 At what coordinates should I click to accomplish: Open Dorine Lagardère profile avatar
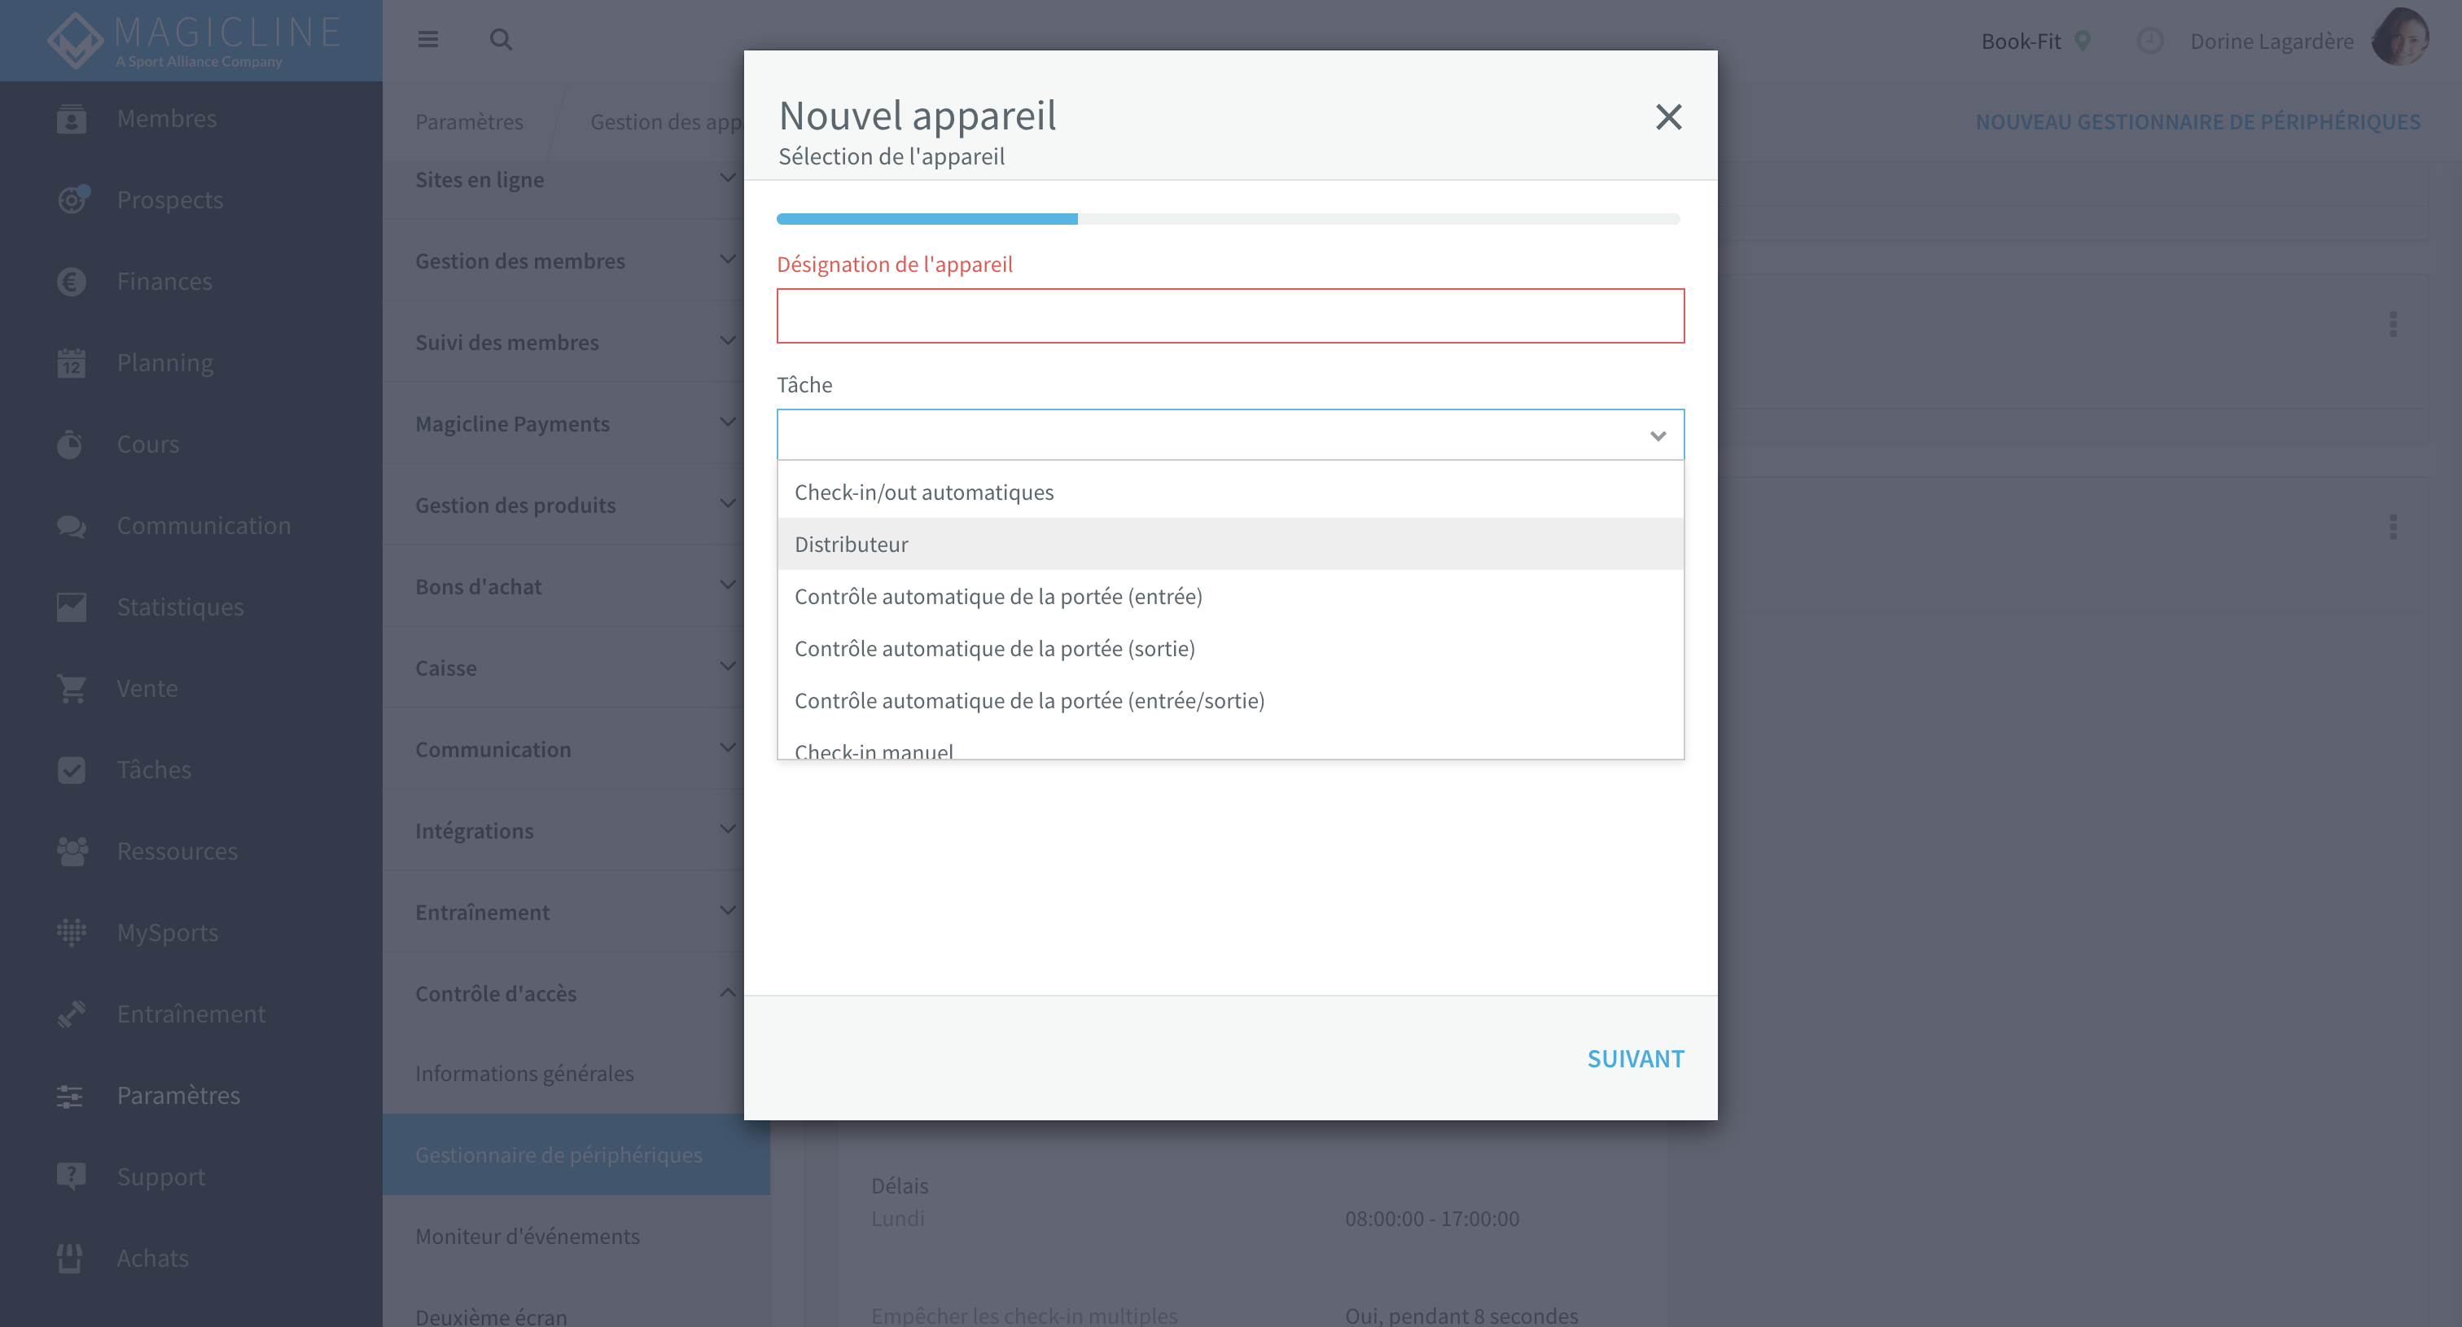tap(2401, 38)
